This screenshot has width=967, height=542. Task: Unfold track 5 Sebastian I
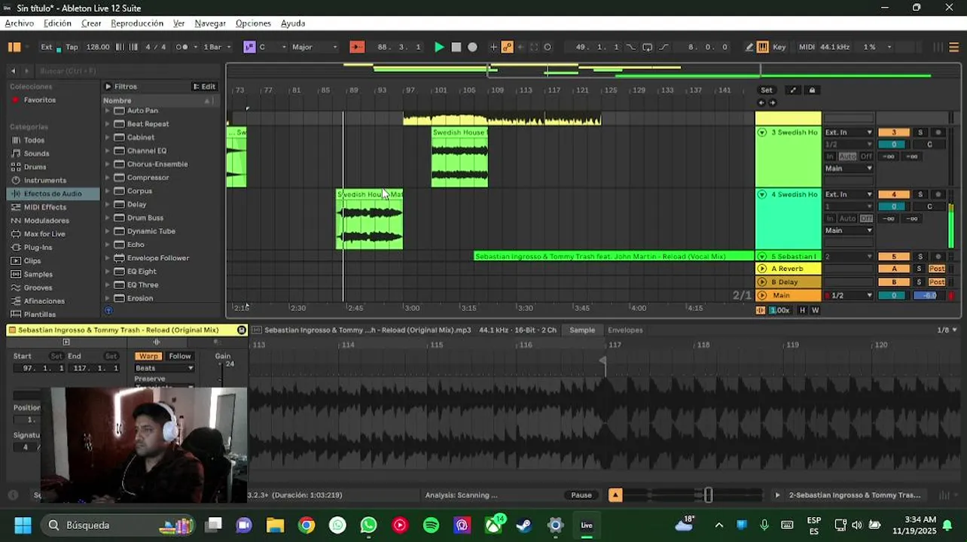[762, 257]
